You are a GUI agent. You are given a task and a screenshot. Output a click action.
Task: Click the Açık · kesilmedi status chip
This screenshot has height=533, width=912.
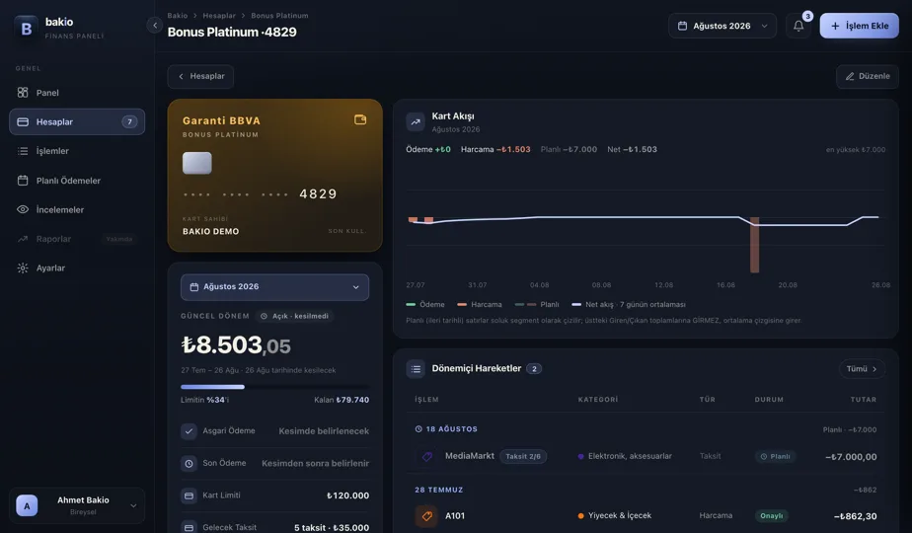[x=295, y=316]
